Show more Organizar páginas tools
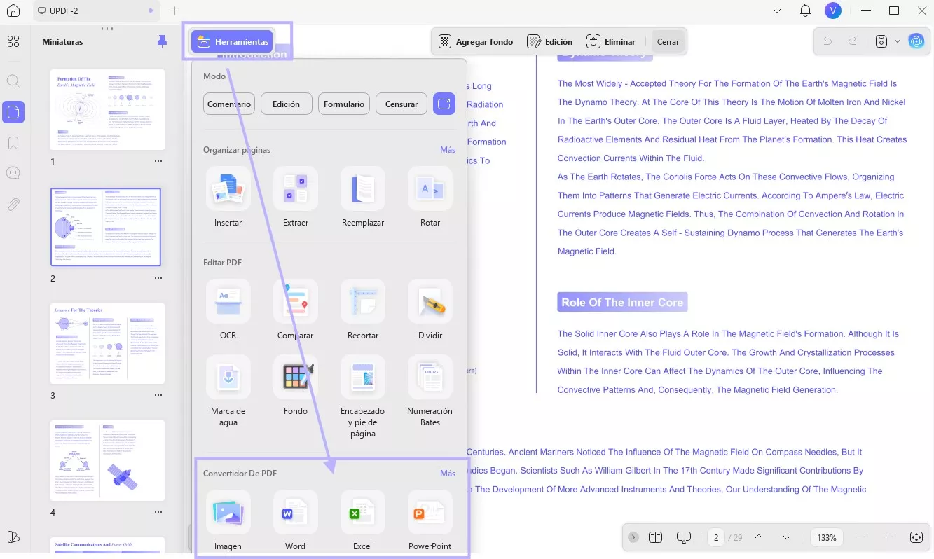 coord(448,150)
